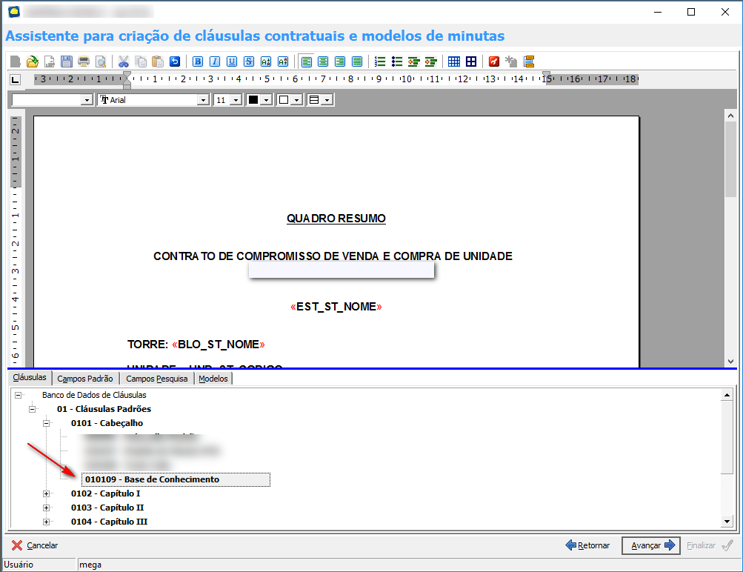This screenshot has height=572, width=743.
Task: Click the Print preview icon
Action: pos(101,61)
